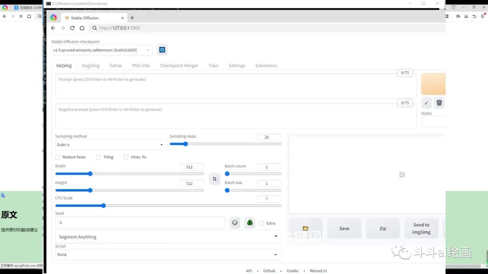Open the output folder with folder icon button
The height and width of the screenshot is (274, 488).
click(x=305, y=228)
